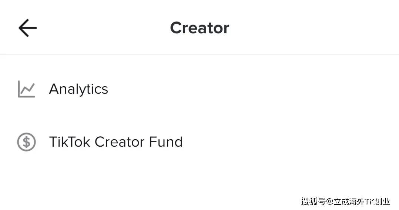The width and height of the screenshot is (399, 210).
Task: Click the arrowhead tip of the back arrow
Action: click(x=20, y=28)
